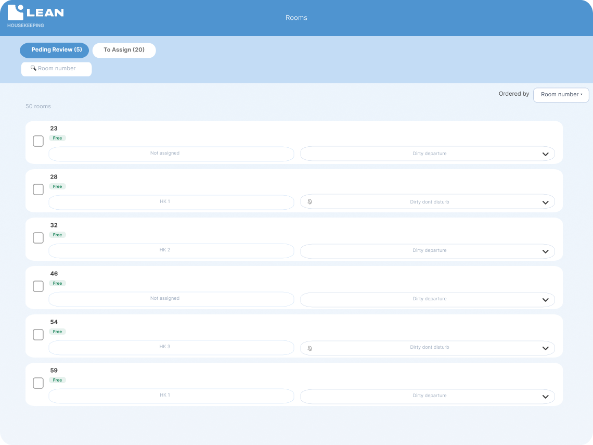Click Dirty departure text in room 23
The height and width of the screenshot is (445, 593).
429,154
